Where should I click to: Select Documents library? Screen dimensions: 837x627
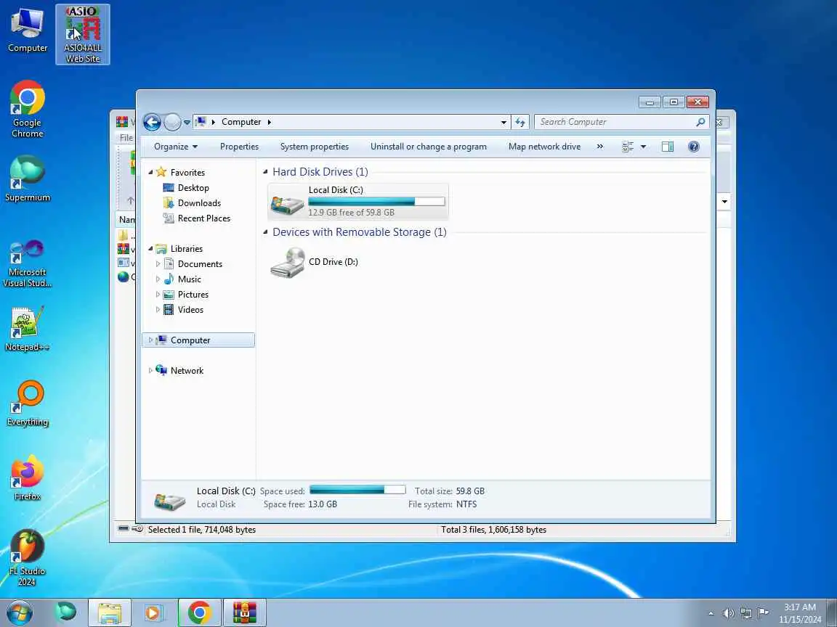[200, 264]
